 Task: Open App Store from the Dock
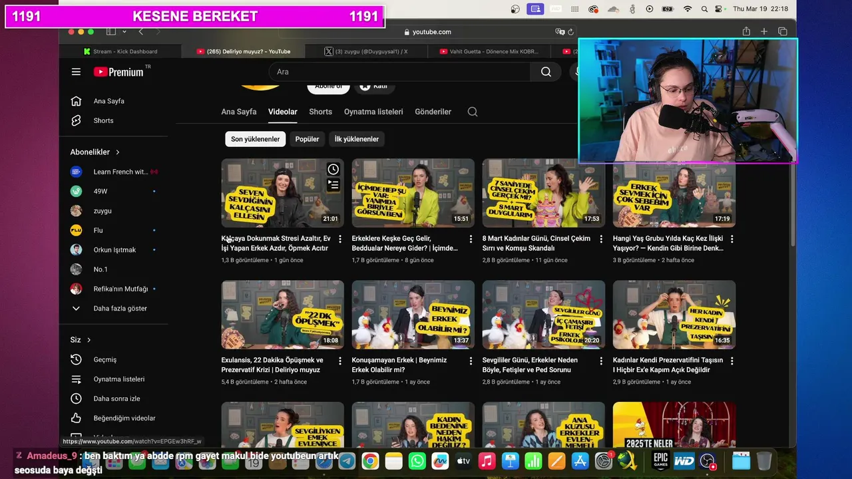tap(580, 460)
